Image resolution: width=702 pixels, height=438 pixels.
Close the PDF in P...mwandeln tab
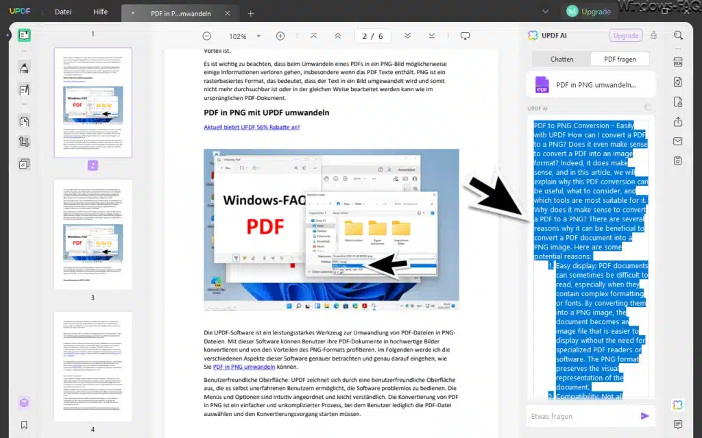(x=228, y=14)
